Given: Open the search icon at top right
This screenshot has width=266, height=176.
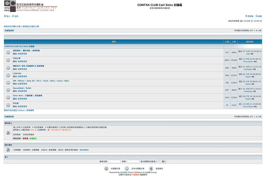Looking at the screenshot, I should coord(257,16).
